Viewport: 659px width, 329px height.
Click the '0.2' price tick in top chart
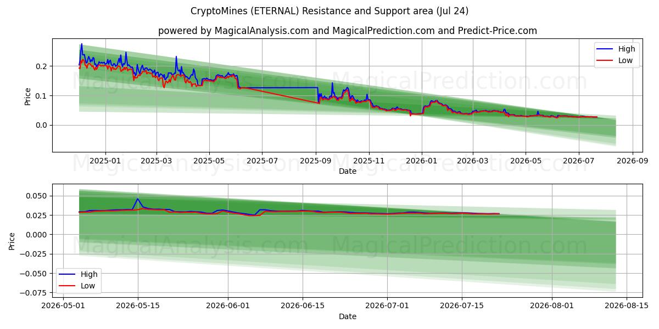42,66
